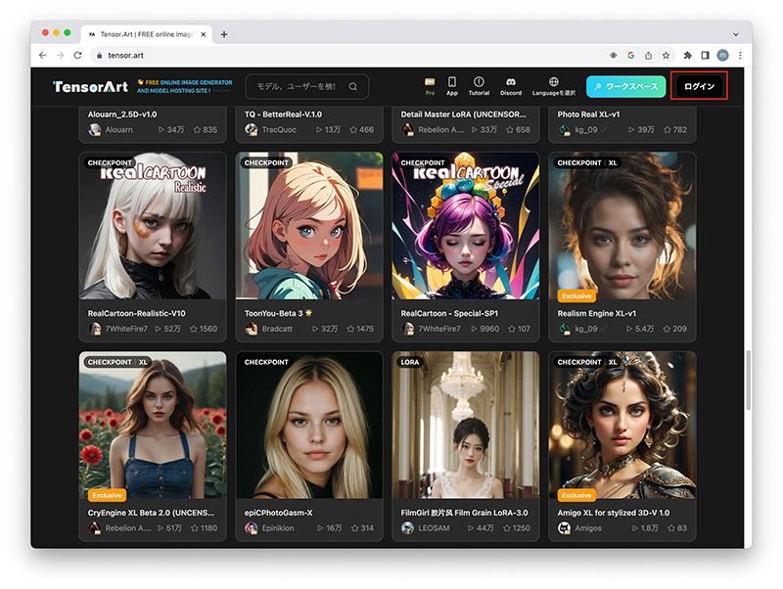Open the TracQuoc author avatar

(x=252, y=130)
